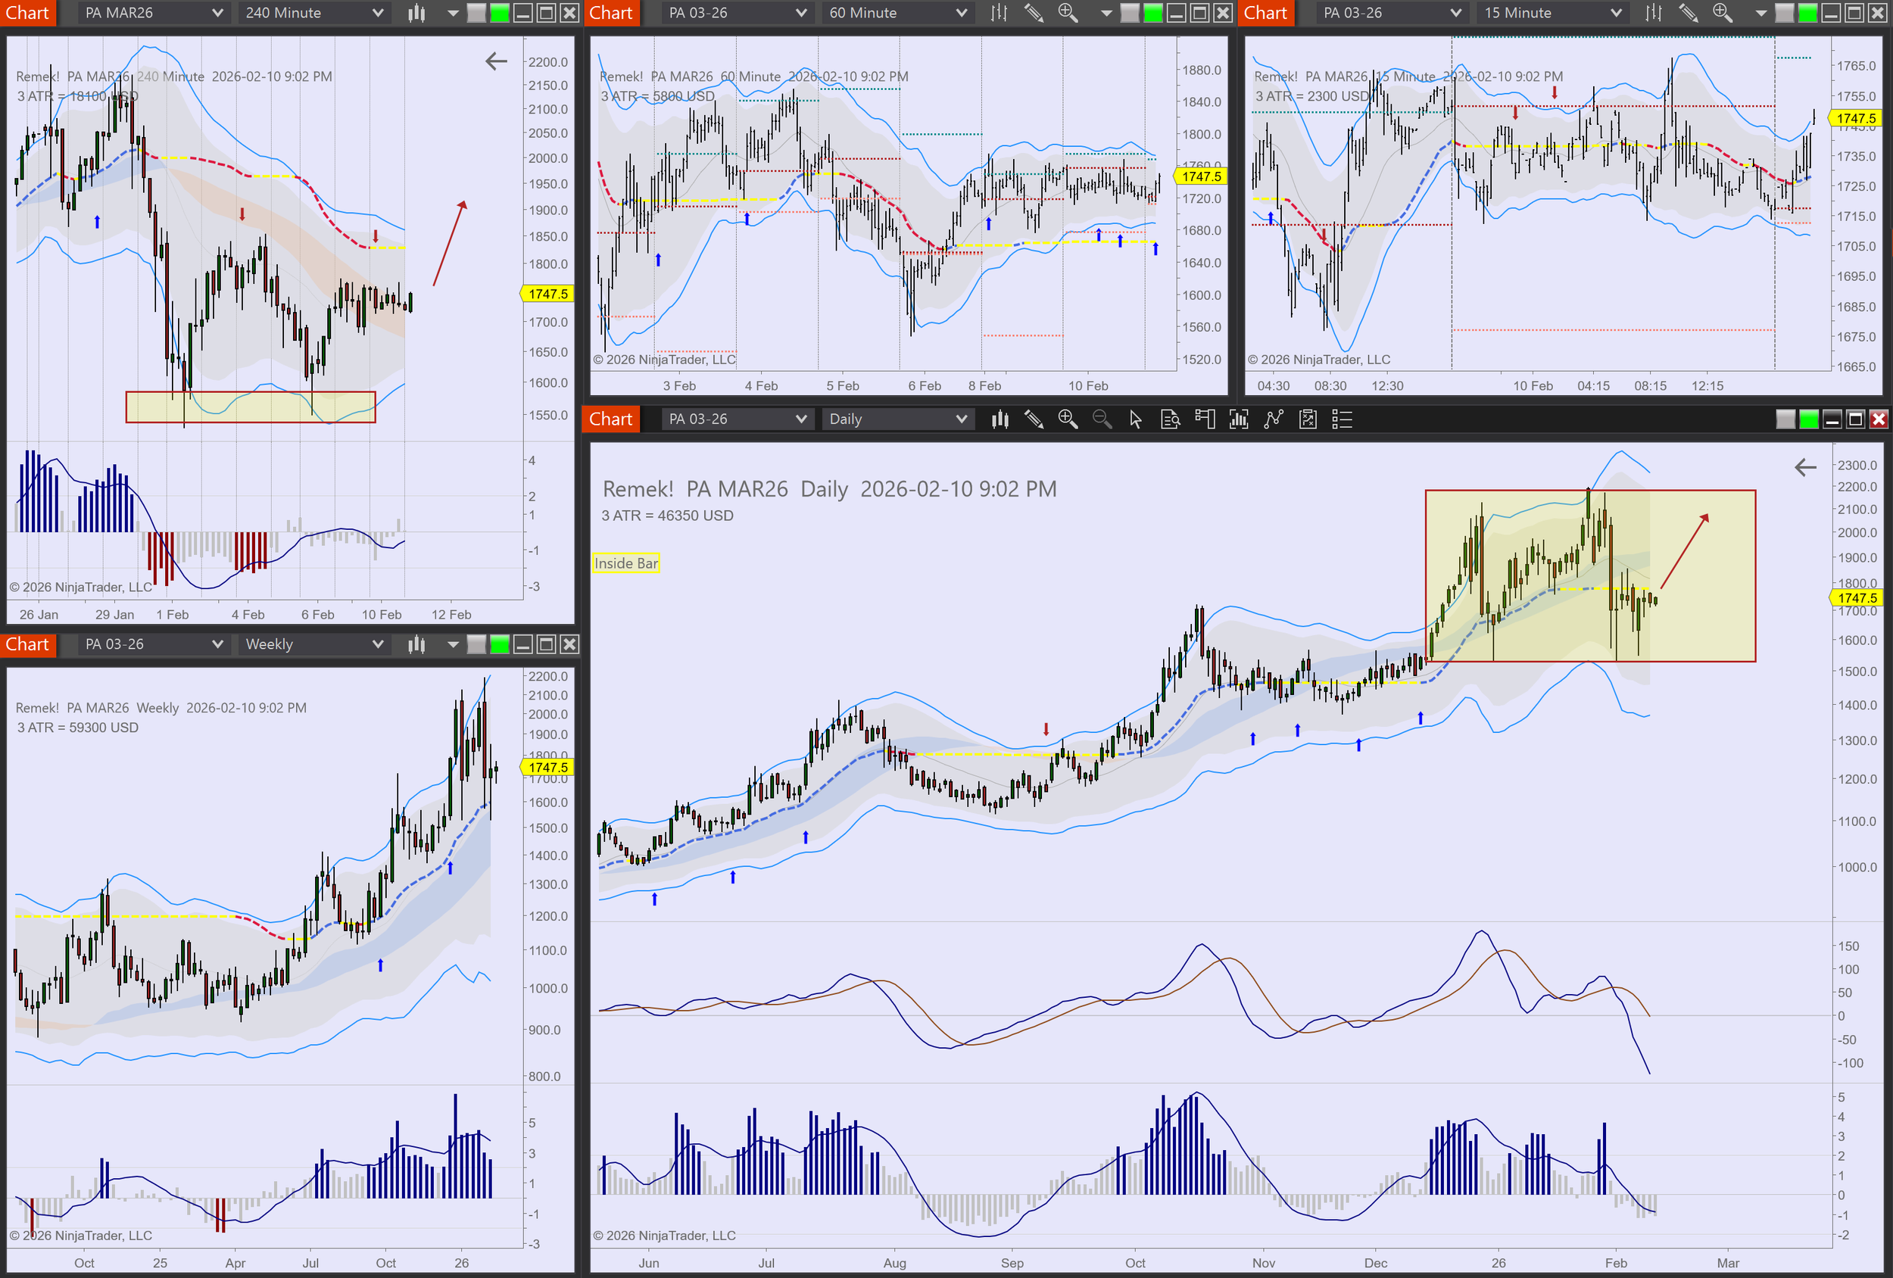Click back arrow button on Daily chart

pos(1805,468)
